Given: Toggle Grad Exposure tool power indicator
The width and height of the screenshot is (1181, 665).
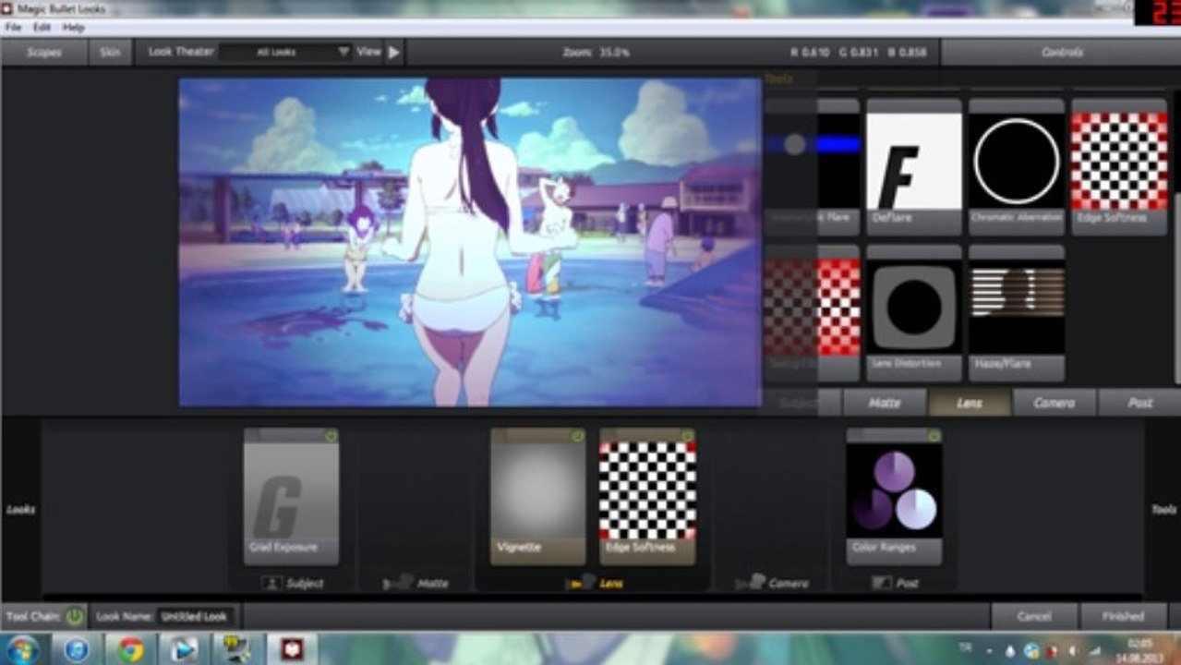Looking at the screenshot, I should [x=331, y=435].
